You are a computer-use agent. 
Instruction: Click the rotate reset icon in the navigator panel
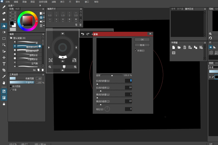(x=210, y=38)
